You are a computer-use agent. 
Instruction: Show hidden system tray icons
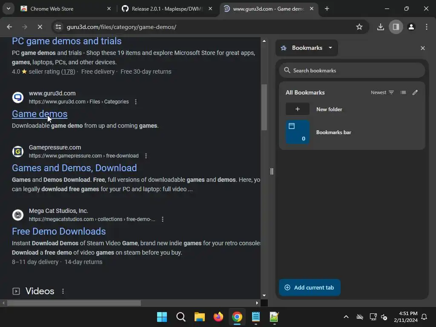(x=346, y=317)
